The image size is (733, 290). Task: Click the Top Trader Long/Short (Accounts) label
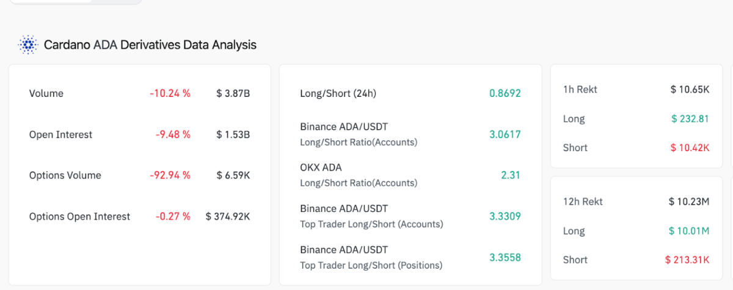pyautogui.click(x=371, y=224)
